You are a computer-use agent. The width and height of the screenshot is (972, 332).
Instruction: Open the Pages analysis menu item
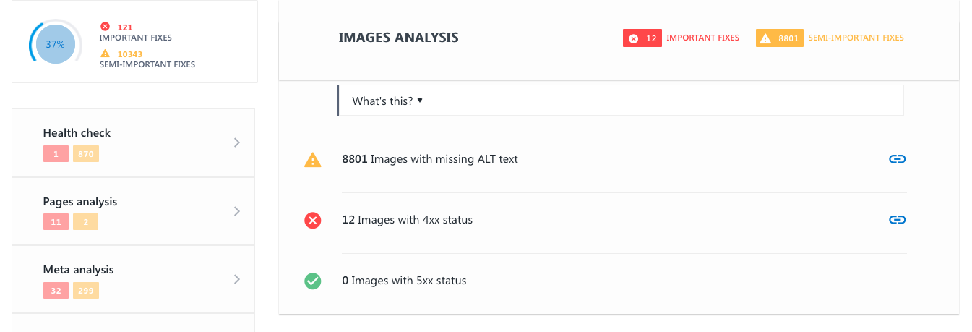(79, 202)
